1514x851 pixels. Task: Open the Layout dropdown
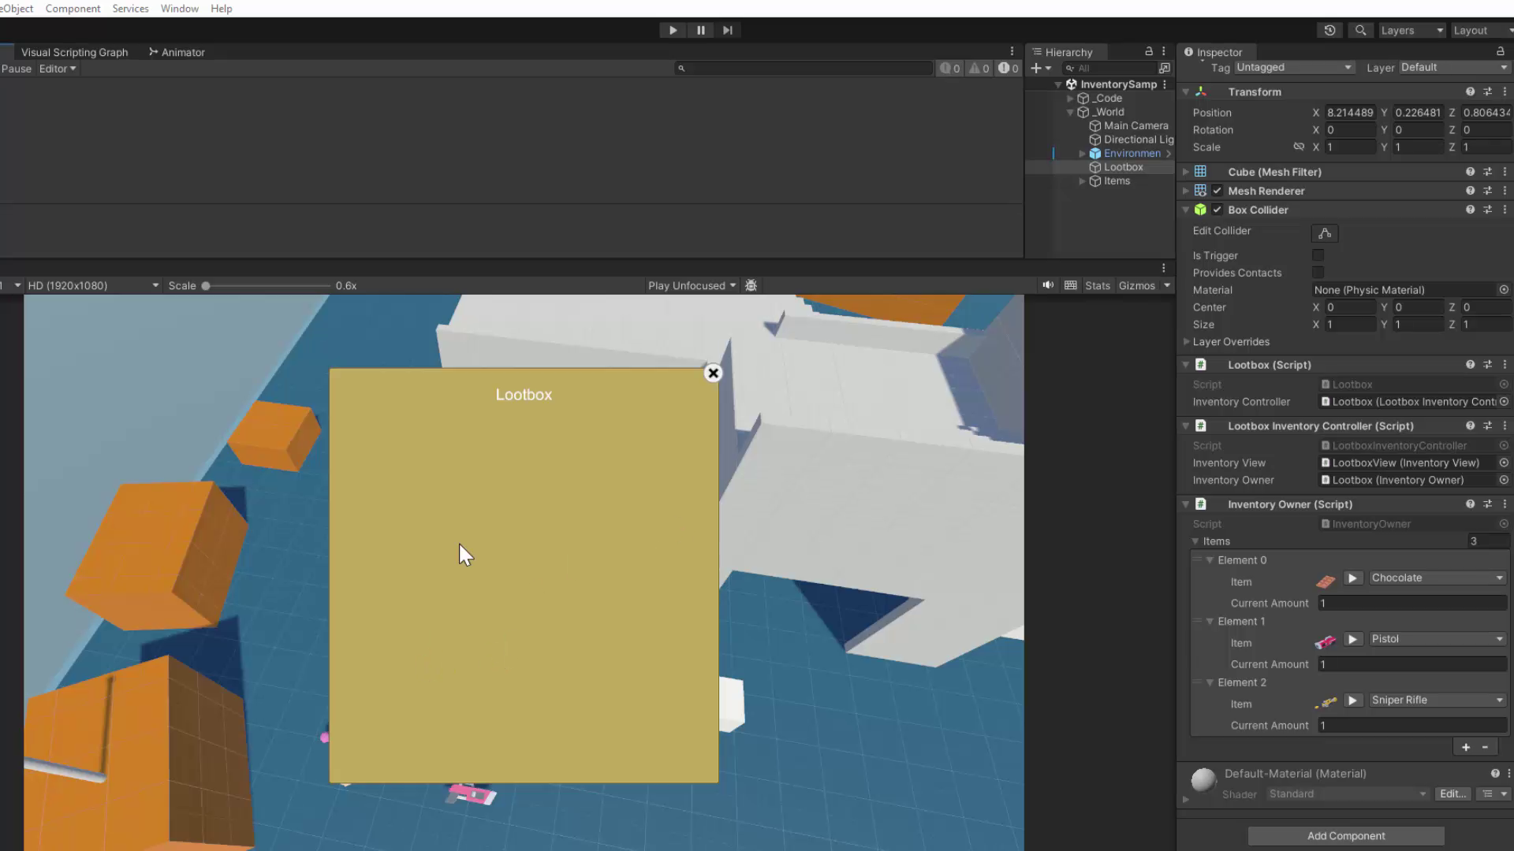point(1482,30)
